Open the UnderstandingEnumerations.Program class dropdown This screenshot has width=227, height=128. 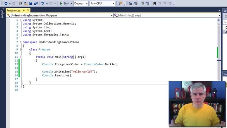60,15
